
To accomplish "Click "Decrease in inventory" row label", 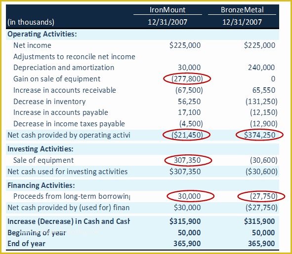I will click(49, 102).
